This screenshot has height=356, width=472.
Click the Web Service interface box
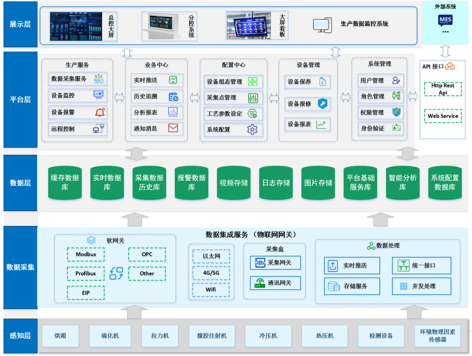point(443,116)
